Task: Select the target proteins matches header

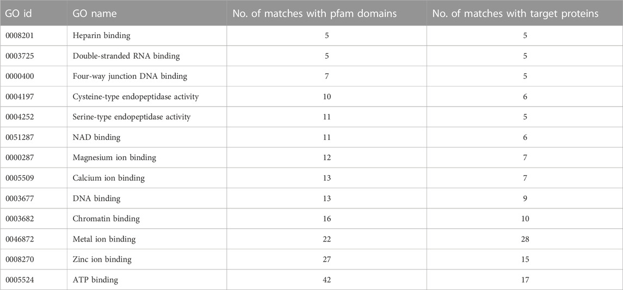Action: click(x=525, y=13)
